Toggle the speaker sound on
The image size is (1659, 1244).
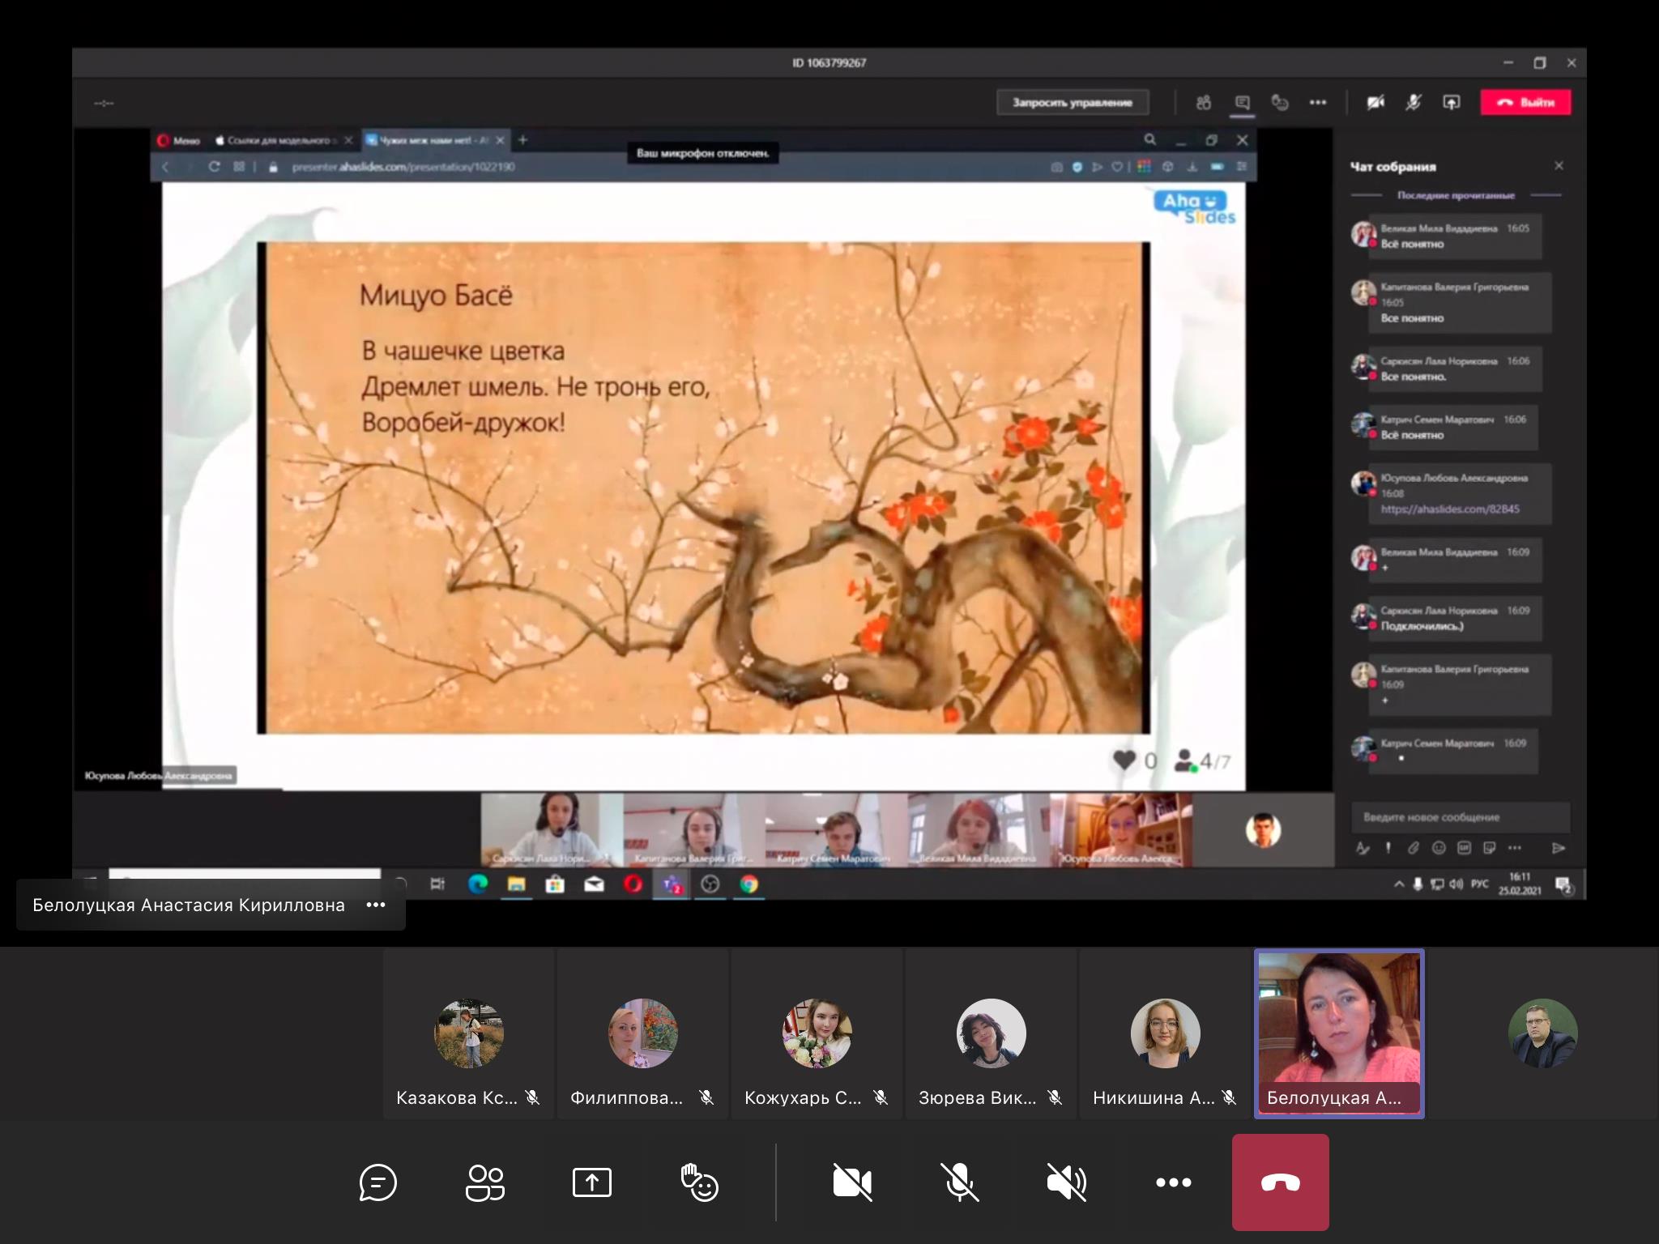[x=1066, y=1182]
